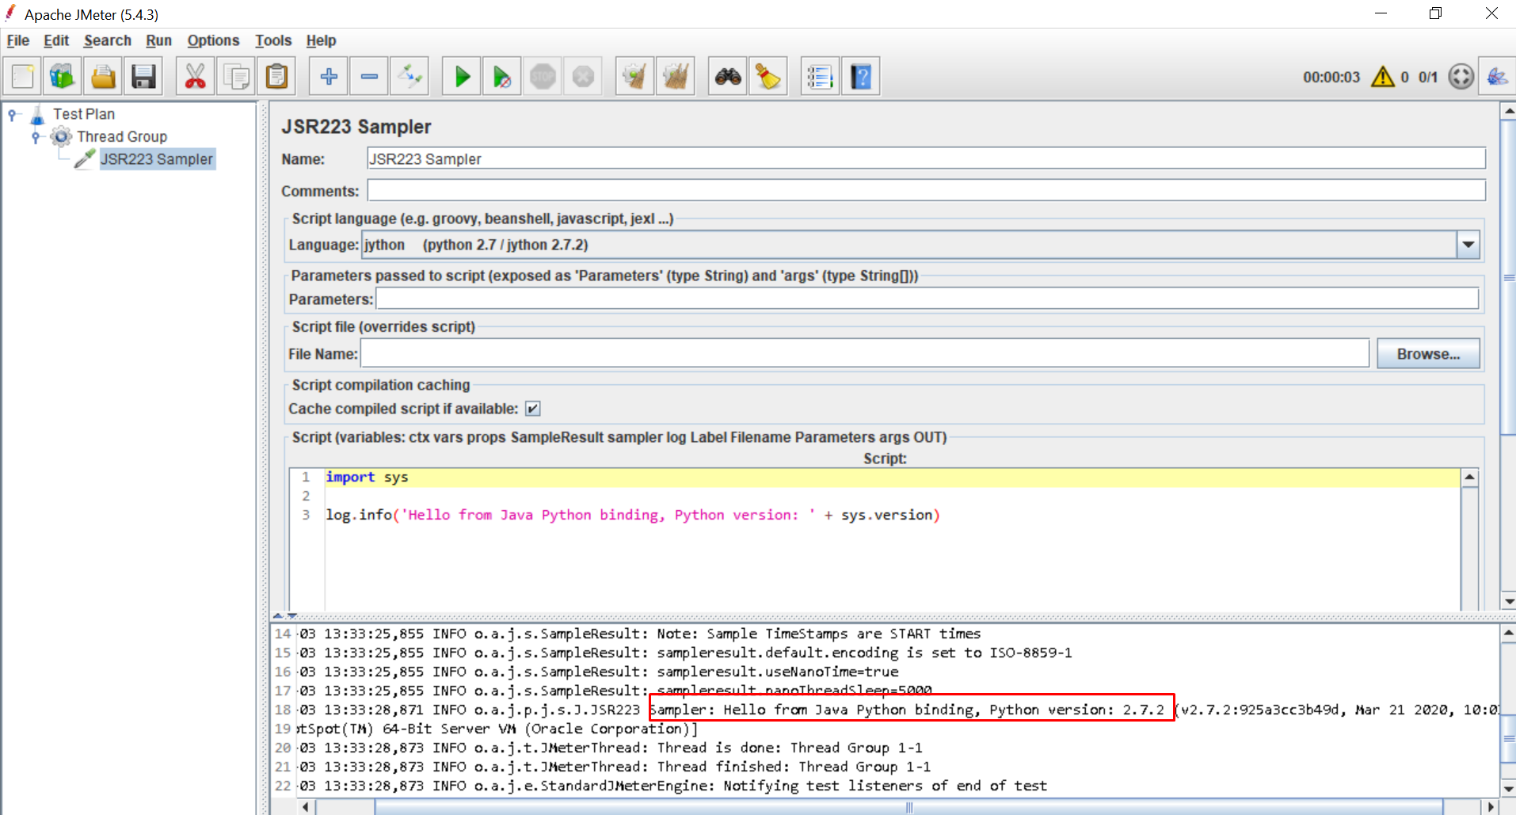
Task: Click the Save test plan icon
Action: [x=143, y=77]
